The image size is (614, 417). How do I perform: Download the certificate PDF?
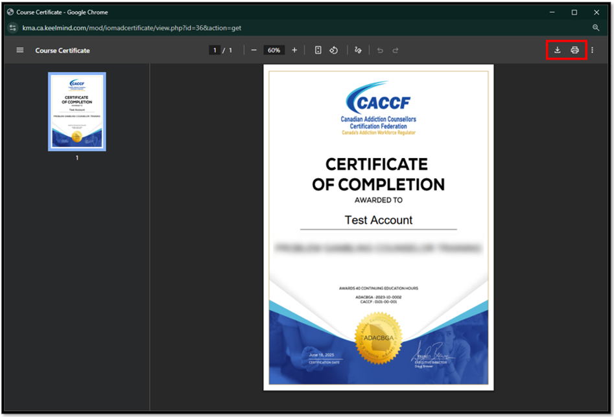pos(557,50)
